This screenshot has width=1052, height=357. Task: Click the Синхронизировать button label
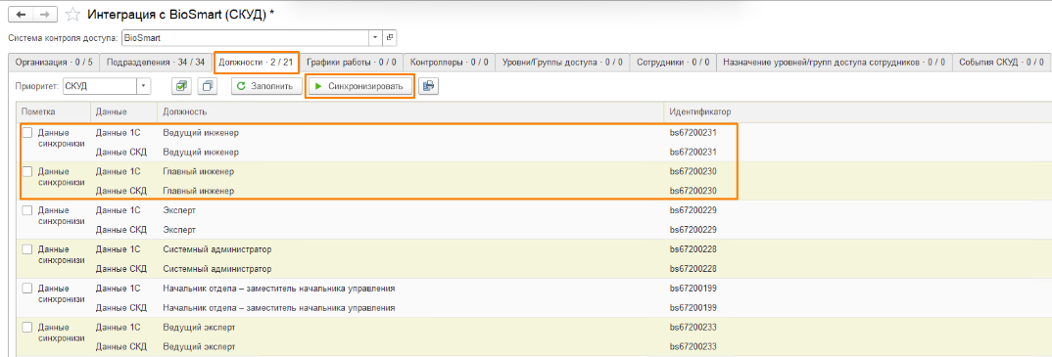pyautogui.click(x=365, y=86)
